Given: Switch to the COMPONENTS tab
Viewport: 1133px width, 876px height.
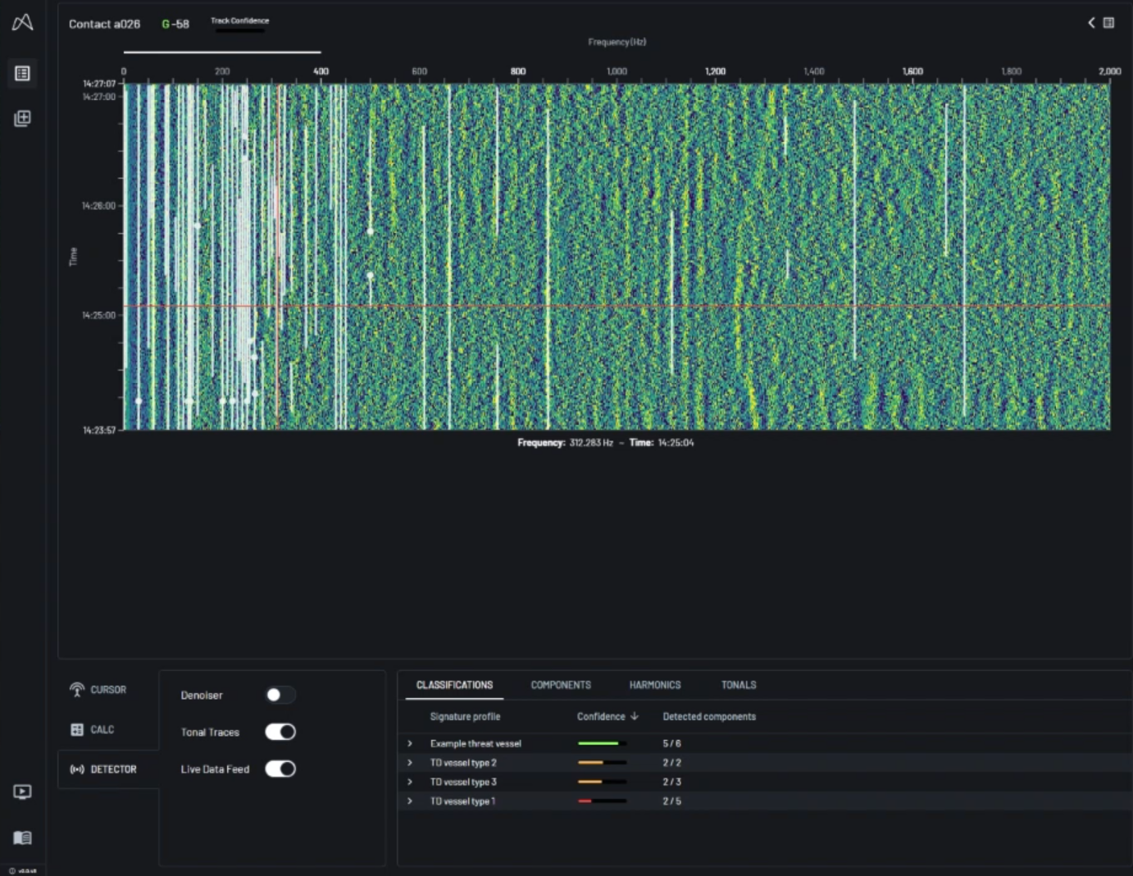Looking at the screenshot, I should (x=561, y=685).
